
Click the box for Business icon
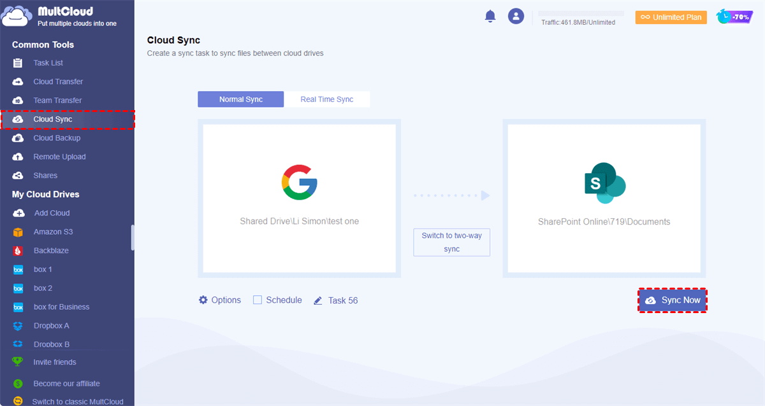point(18,307)
